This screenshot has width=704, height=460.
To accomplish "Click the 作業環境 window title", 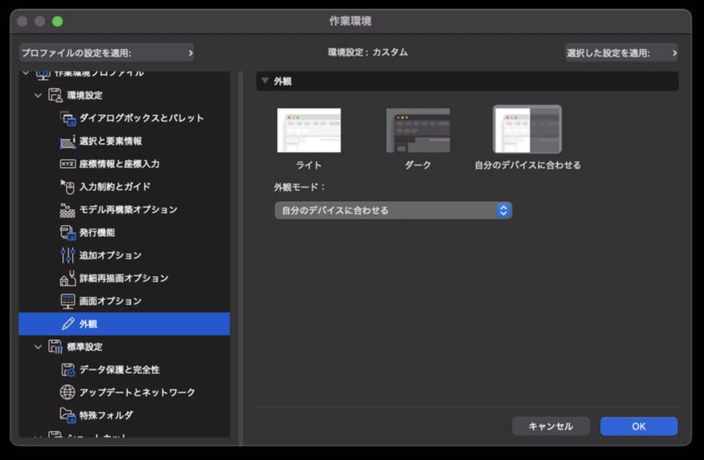I will click(x=350, y=21).
